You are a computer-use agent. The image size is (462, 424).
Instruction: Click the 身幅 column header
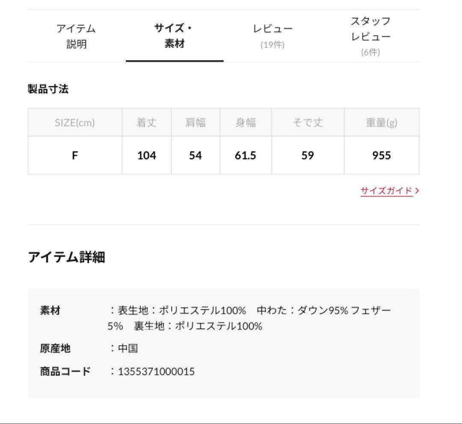(245, 122)
